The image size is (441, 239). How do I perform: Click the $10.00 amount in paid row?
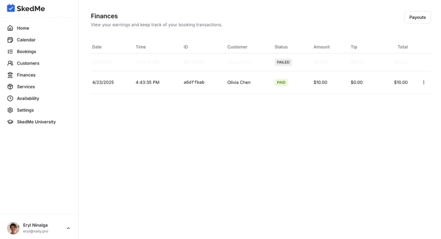coord(320,82)
